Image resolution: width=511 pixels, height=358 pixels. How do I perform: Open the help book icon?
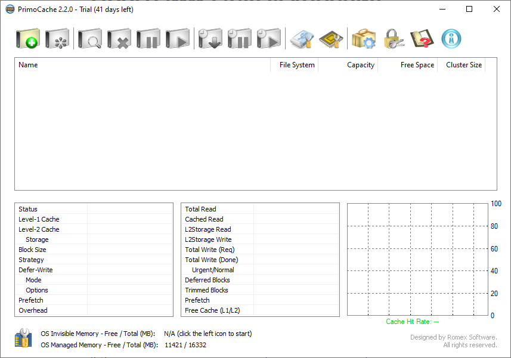click(422, 39)
